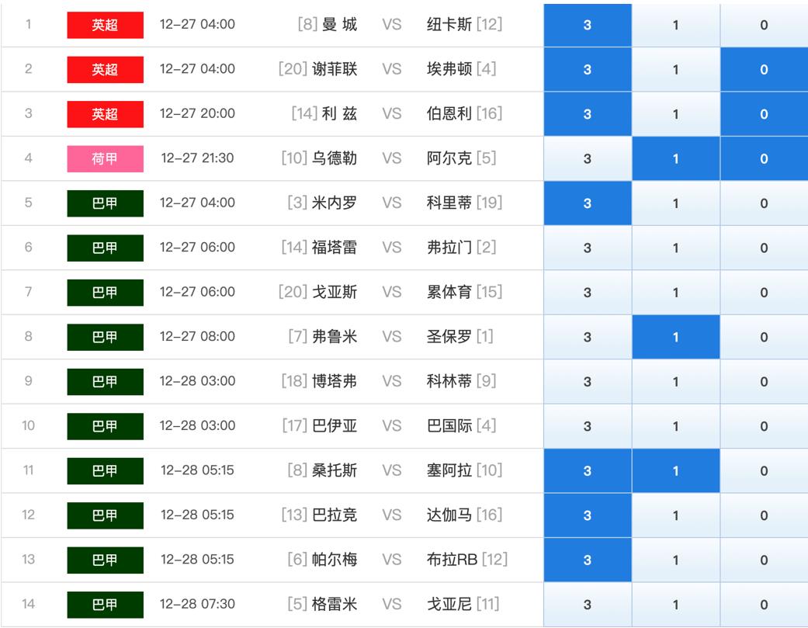Select result 3 for 巴伊亚 vs 巴国际
This screenshot has width=808, height=628.
point(588,426)
